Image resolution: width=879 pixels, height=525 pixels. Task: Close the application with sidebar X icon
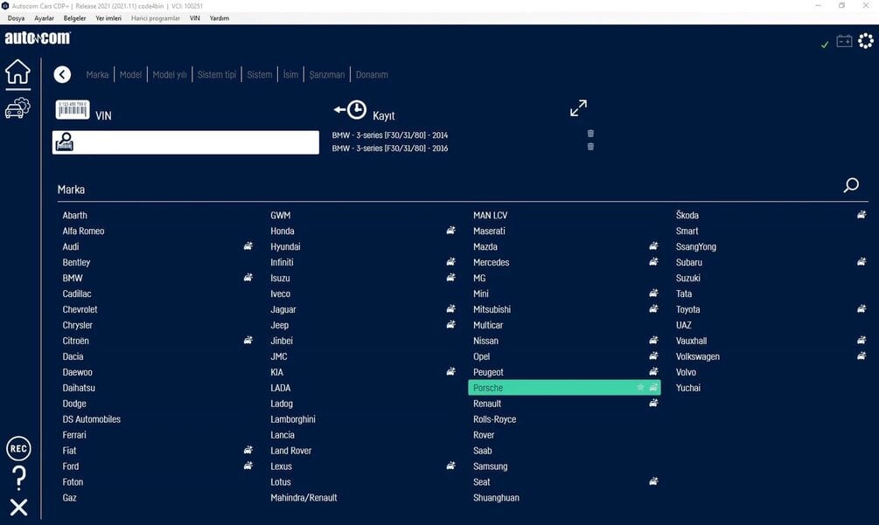18,507
